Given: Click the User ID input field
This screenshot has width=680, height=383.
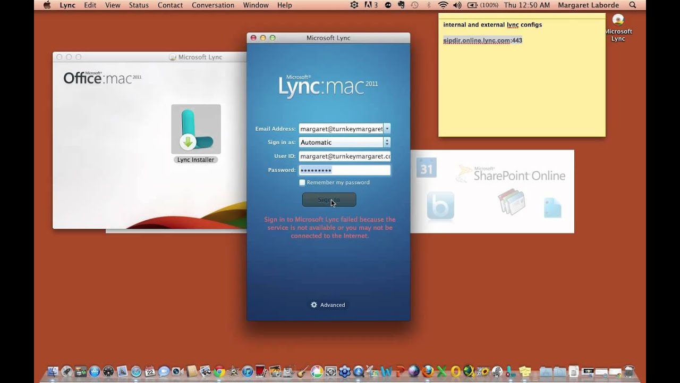Looking at the screenshot, I should click(345, 156).
